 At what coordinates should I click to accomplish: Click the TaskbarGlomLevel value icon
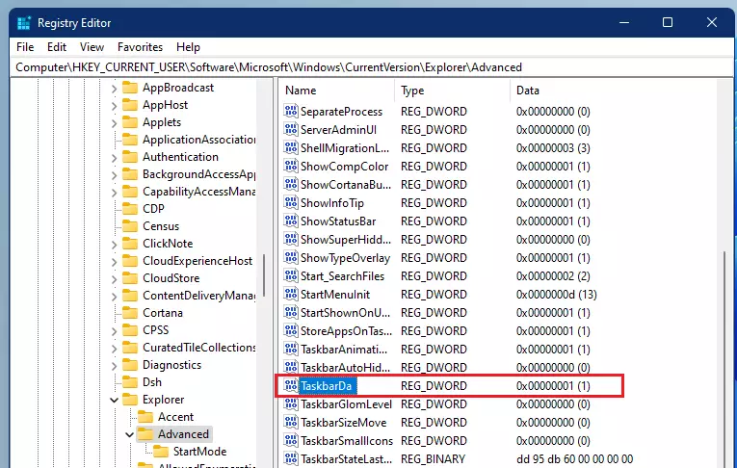click(291, 404)
